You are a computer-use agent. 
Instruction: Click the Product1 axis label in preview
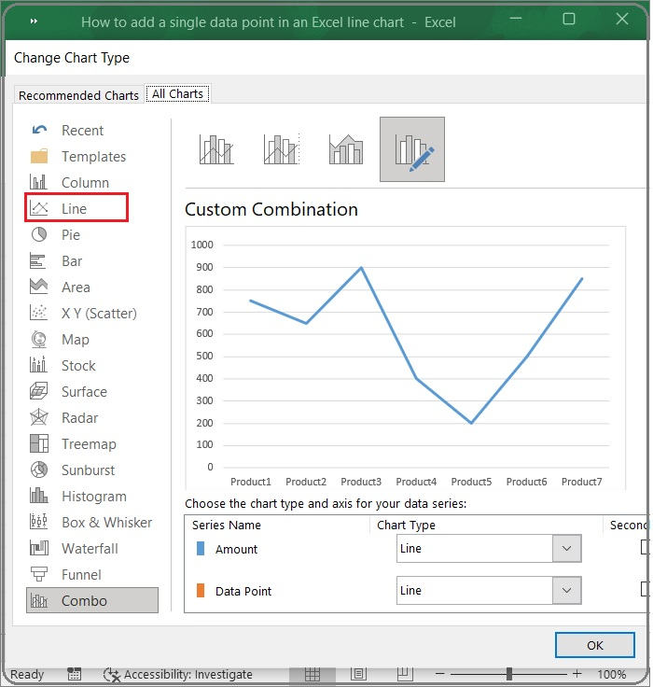(x=251, y=482)
